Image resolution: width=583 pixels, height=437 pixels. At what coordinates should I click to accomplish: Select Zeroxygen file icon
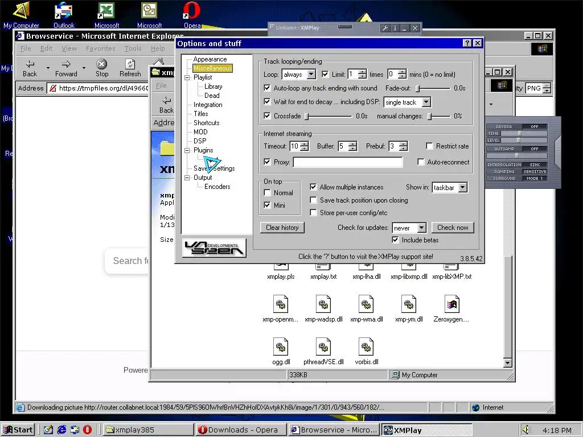tap(451, 304)
